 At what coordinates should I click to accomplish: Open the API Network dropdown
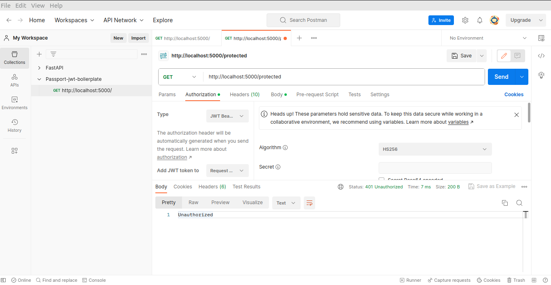click(123, 20)
